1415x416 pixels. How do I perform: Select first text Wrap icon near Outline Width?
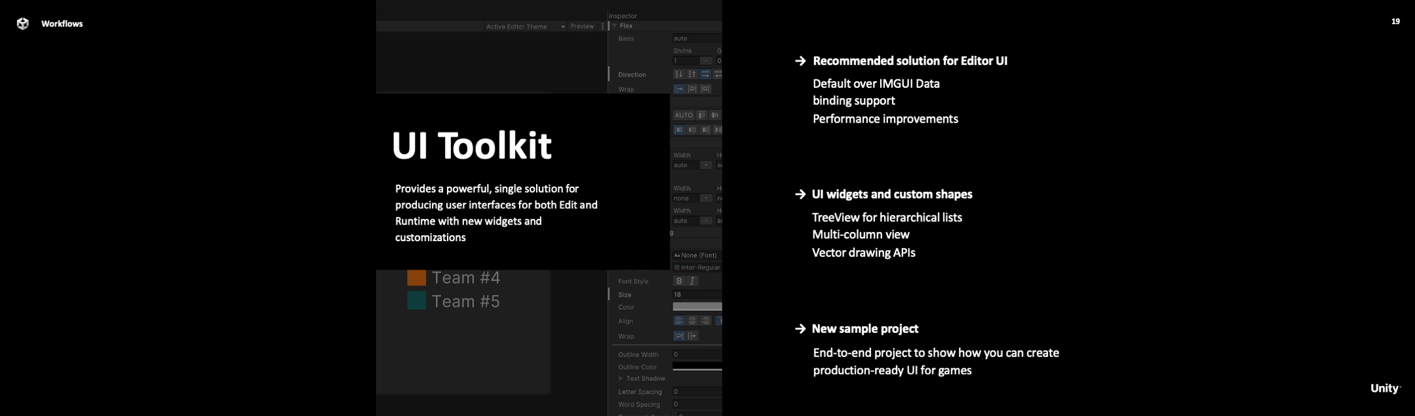pos(679,335)
